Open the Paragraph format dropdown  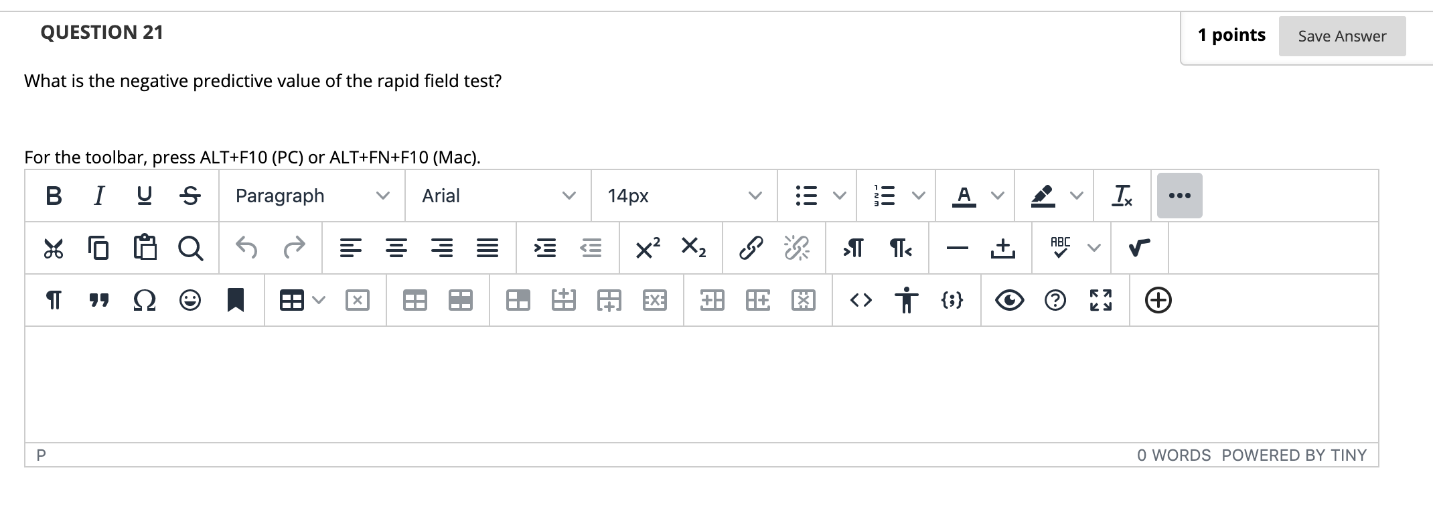(312, 196)
